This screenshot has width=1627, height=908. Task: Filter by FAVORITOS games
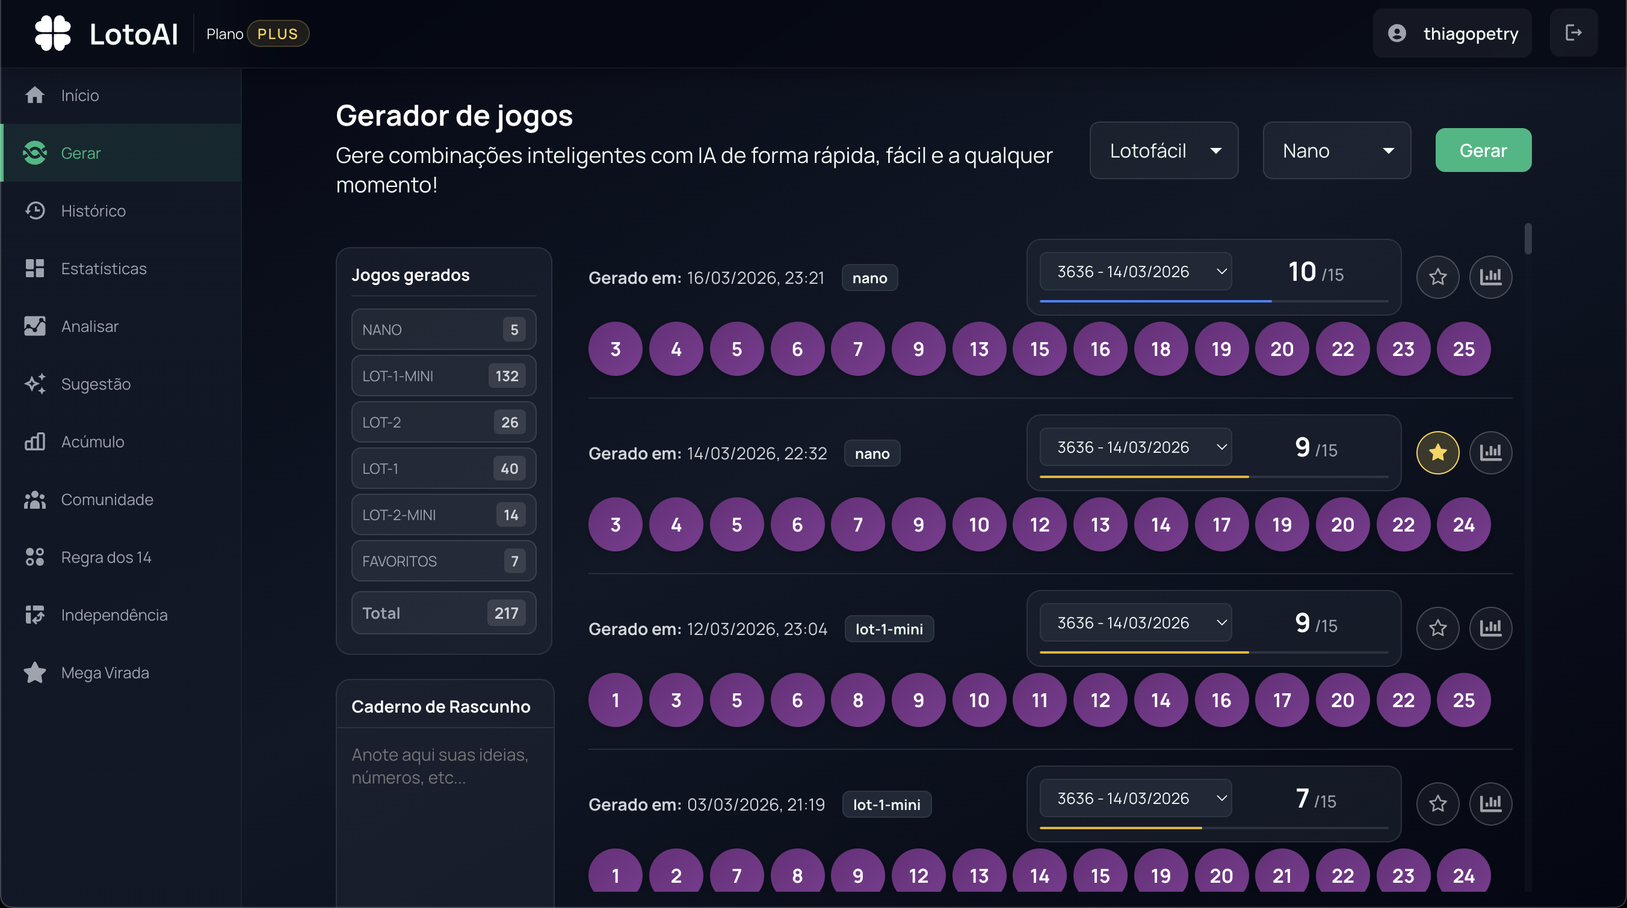click(443, 561)
